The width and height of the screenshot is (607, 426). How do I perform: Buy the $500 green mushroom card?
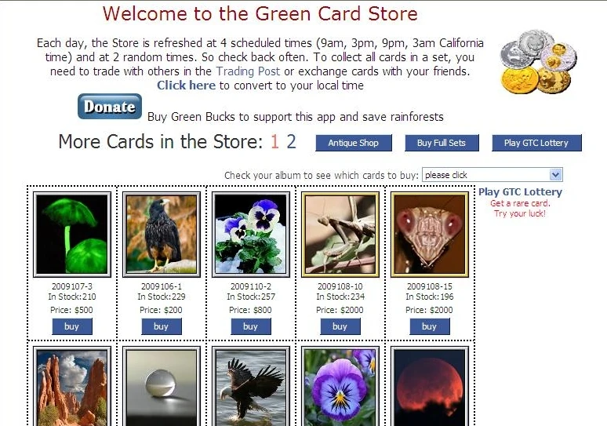(x=72, y=326)
